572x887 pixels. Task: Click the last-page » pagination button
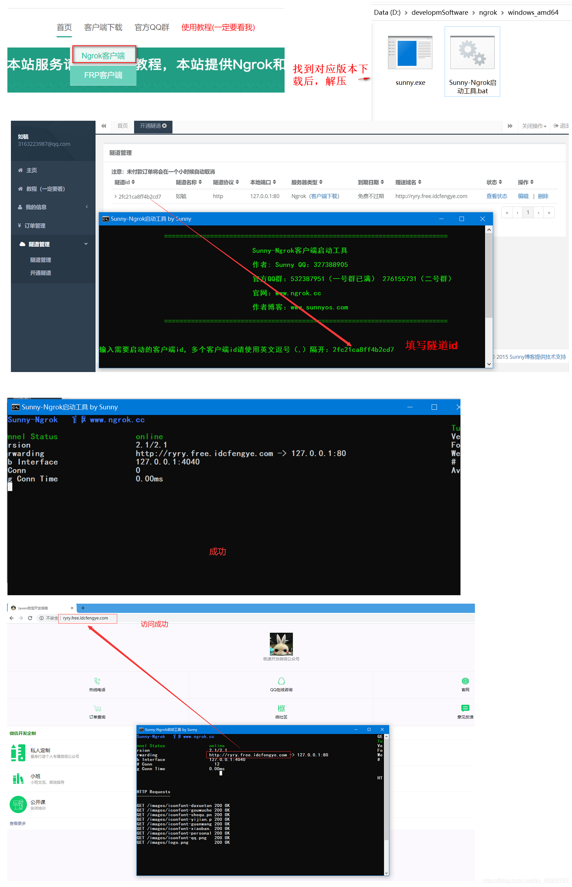tap(548, 213)
